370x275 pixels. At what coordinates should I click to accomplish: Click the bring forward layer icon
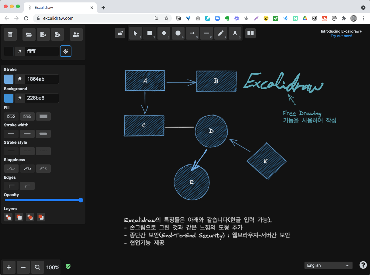(30, 217)
